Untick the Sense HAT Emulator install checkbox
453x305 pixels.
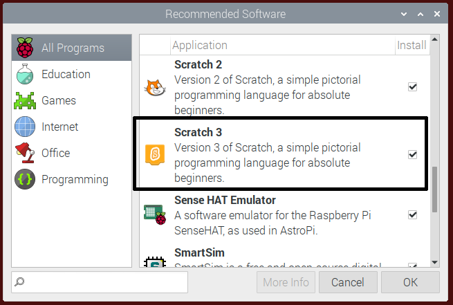[413, 214]
